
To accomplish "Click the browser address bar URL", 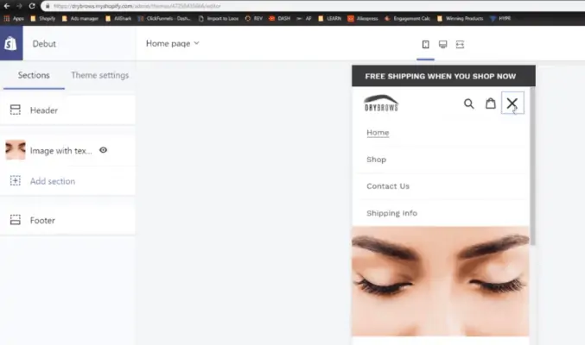I will pyautogui.click(x=137, y=6).
